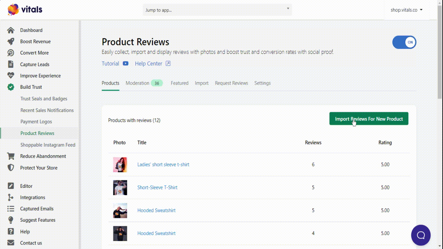Select Shoppable Instagram Feed submenu item
This screenshot has width=443, height=249.
pyautogui.click(x=48, y=145)
